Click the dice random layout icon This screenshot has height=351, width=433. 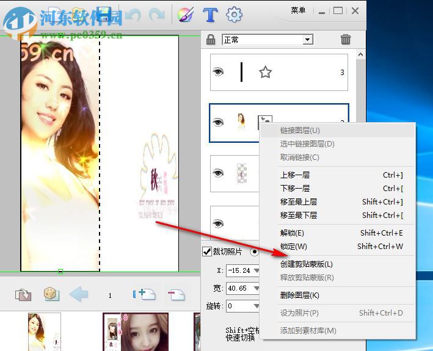(x=52, y=294)
